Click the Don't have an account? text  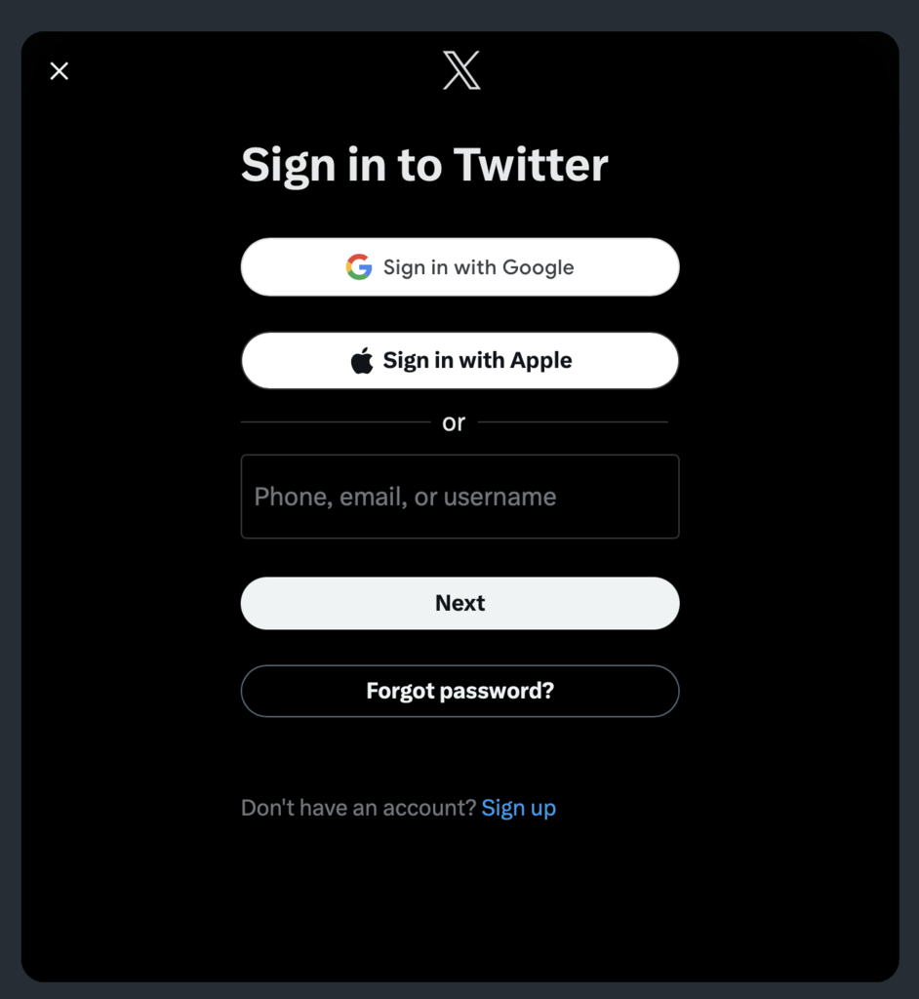tap(359, 808)
